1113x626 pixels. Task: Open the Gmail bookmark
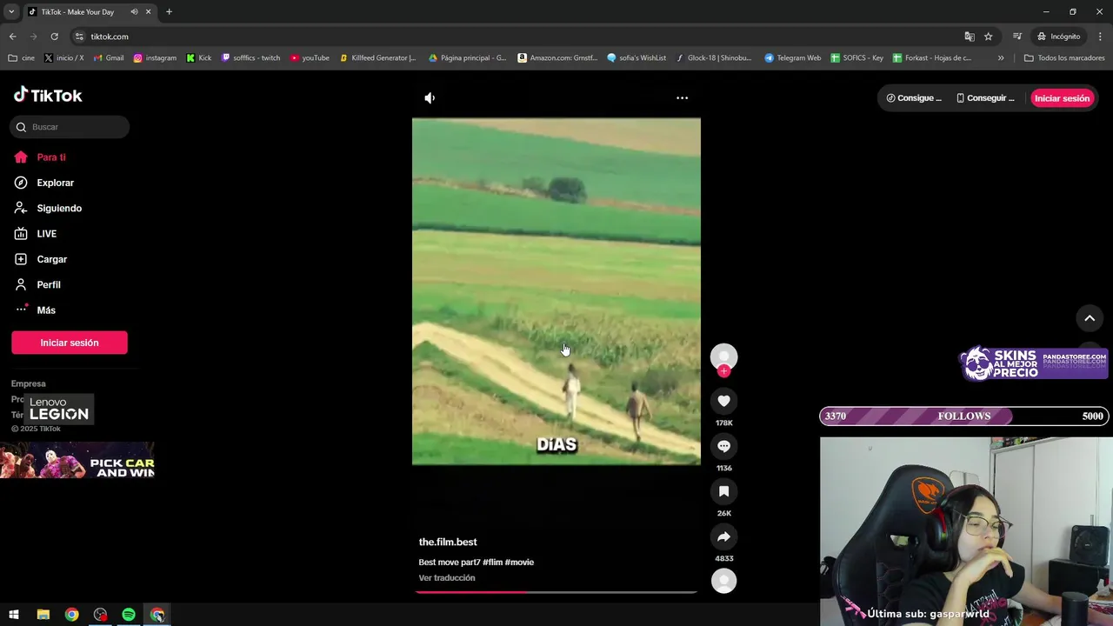tap(109, 58)
